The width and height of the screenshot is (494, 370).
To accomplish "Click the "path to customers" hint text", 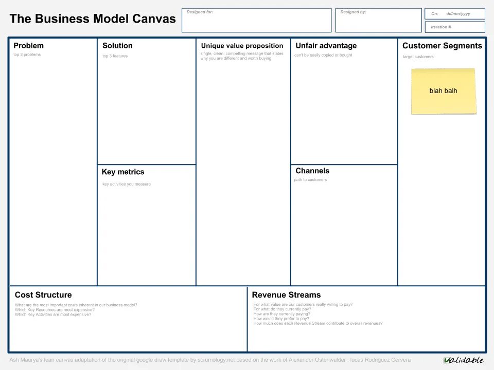I will (310, 180).
